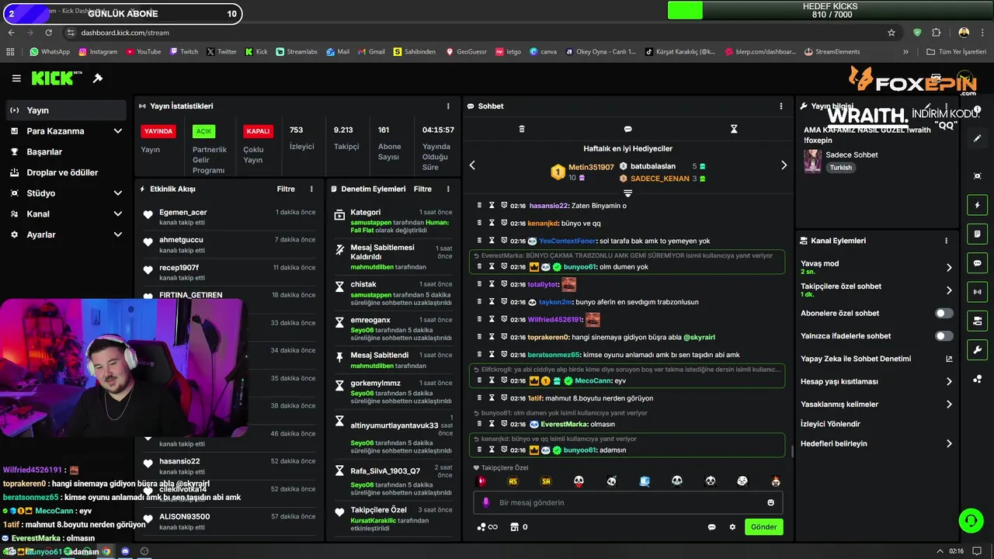Open Filtre in Denetim Eylemleri panel
The height and width of the screenshot is (559, 994).
click(x=422, y=189)
